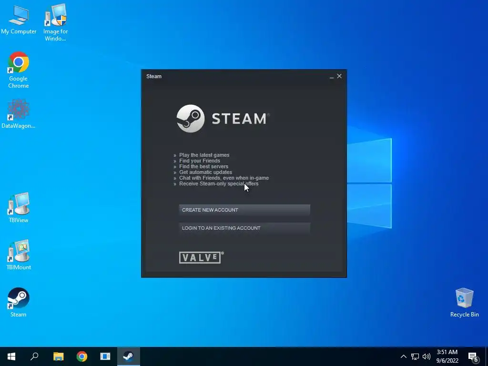Viewport: 488px width, 366px height.
Task: Open the network status tray icon
Action: [x=415, y=356]
